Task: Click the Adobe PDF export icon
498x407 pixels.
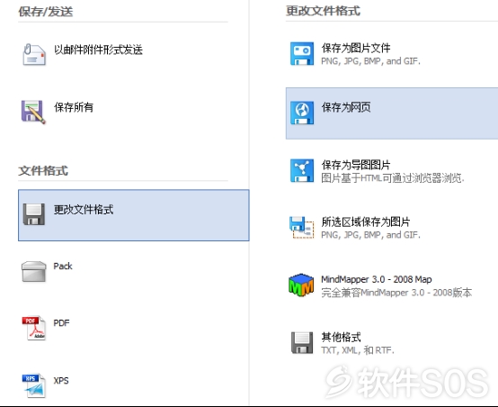Action: pos(33,328)
